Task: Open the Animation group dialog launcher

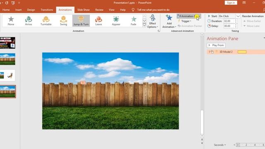Action: (x=158, y=31)
